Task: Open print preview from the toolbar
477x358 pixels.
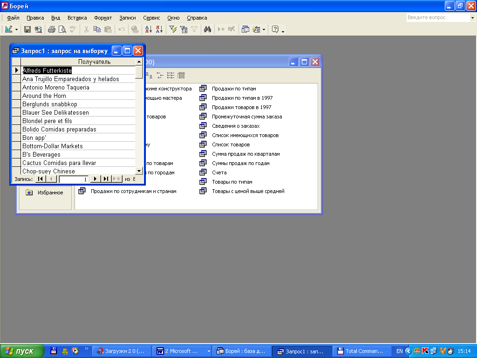Action: click(x=62, y=29)
